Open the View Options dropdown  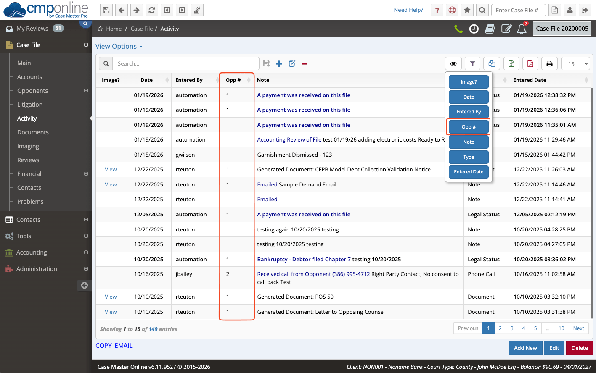119,46
